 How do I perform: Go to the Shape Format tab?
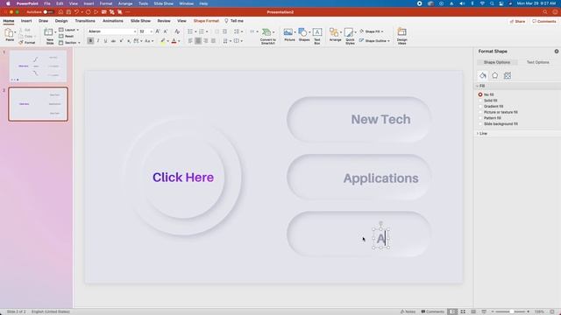206,21
